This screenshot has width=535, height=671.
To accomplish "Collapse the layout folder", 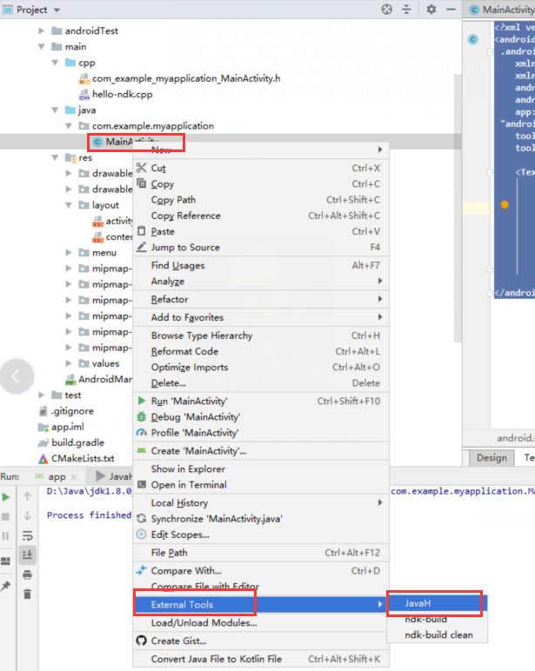I will pyautogui.click(x=69, y=205).
